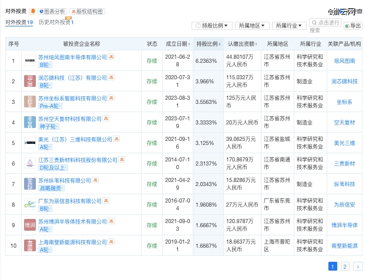Click 为辰信息 green logo thumbnail

point(30,204)
